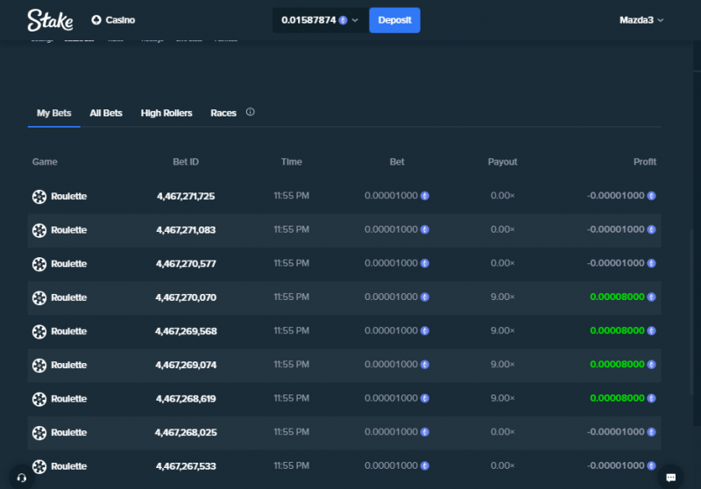The image size is (701, 489).
Task: Open the Casino section icon
Action: [x=96, y=20]
